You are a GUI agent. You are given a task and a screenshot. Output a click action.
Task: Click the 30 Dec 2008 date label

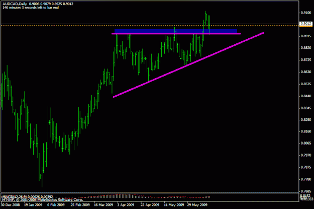[x=10, y=205]
